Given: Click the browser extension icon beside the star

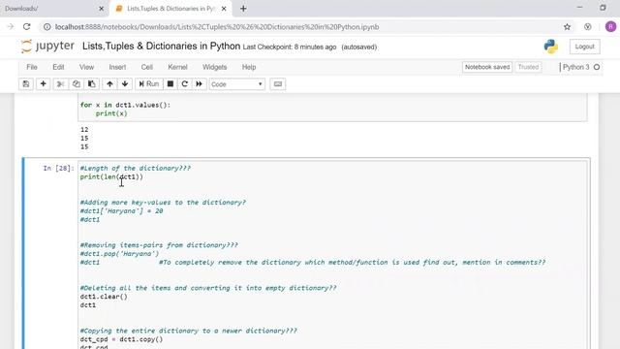Looking at the screenshot, I should point(588,27).
